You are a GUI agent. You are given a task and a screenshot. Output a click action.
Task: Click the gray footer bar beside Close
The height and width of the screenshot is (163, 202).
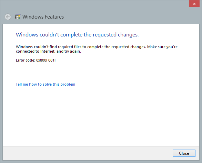(88, 153)
